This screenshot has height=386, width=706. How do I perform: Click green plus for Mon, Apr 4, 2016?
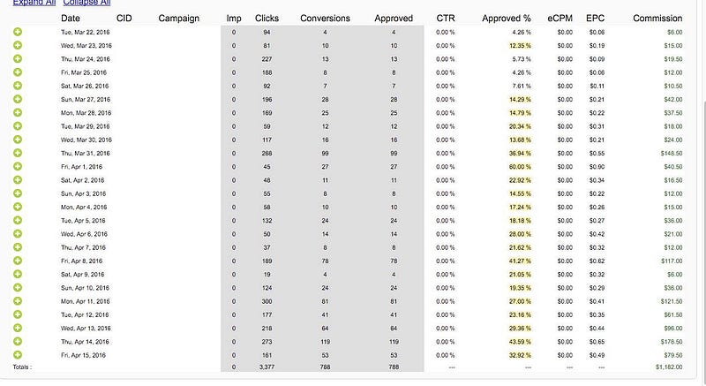[x=19, y=207]
